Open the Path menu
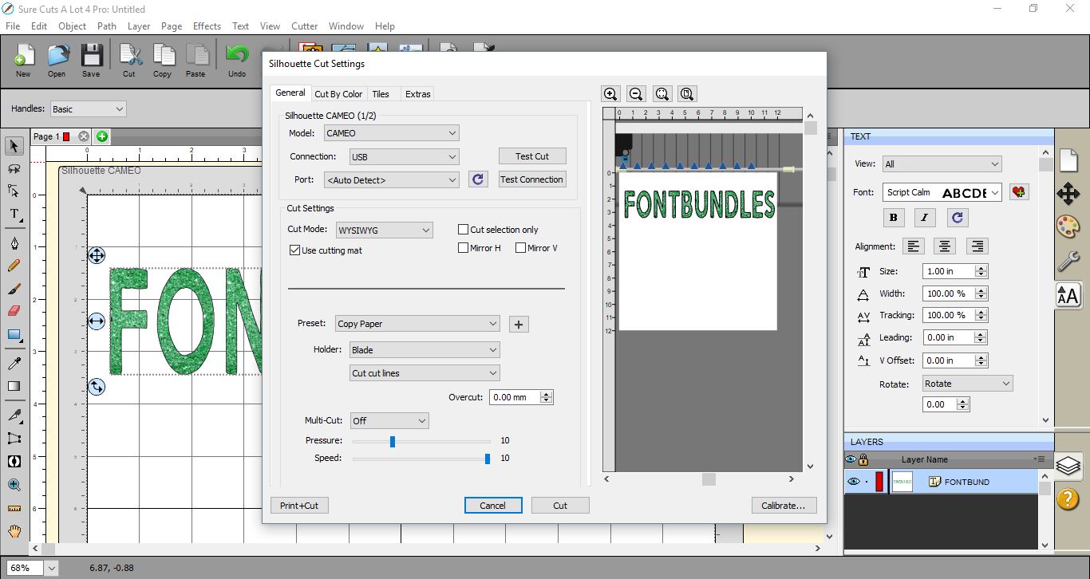 tap(107, 26)
